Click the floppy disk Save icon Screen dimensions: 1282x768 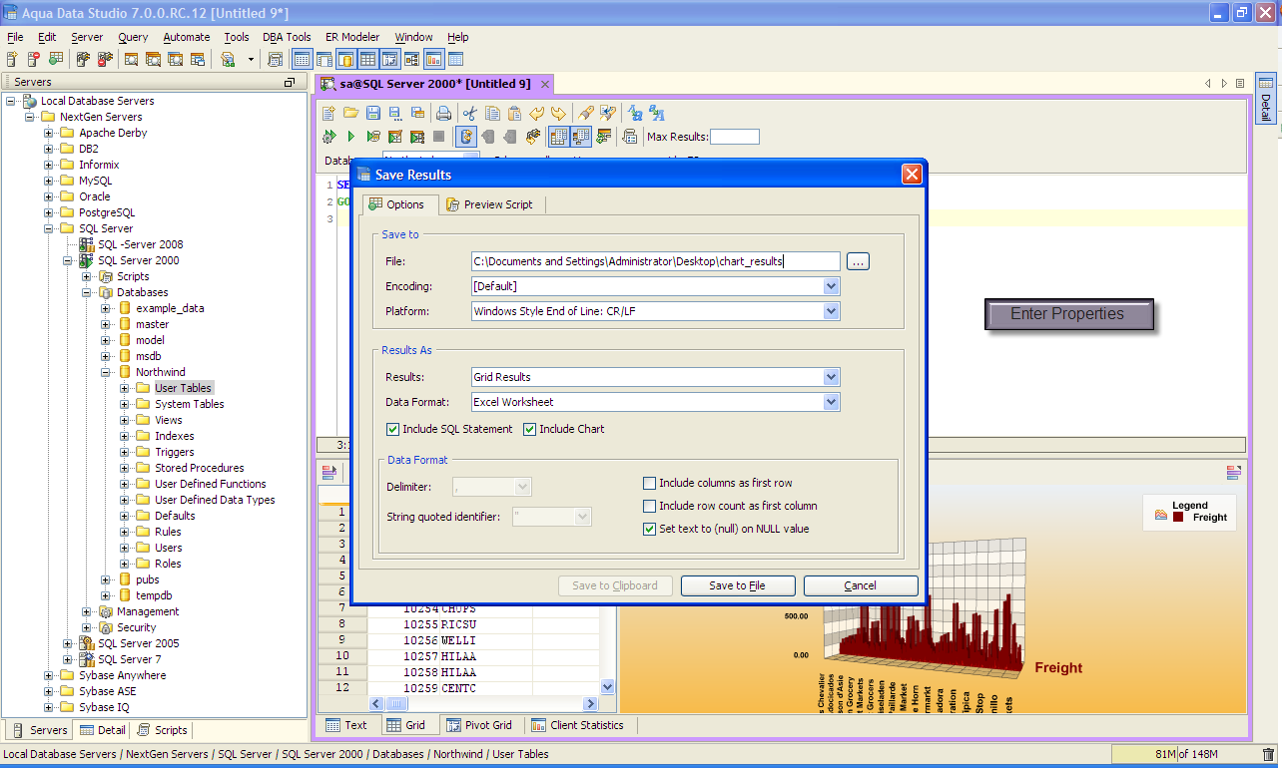373,114
